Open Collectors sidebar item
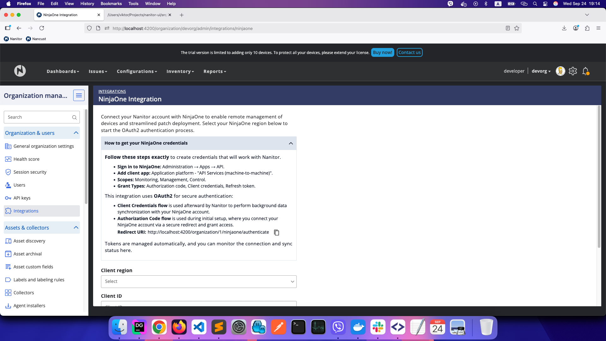 [x=24, y=293]
